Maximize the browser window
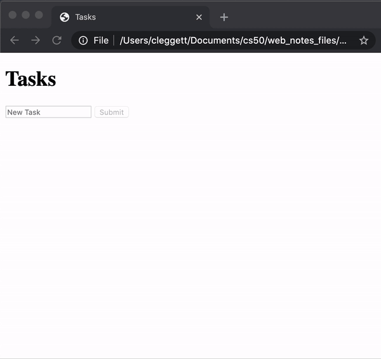This screenshot has height=359, width=381. (x=39, y=15)
